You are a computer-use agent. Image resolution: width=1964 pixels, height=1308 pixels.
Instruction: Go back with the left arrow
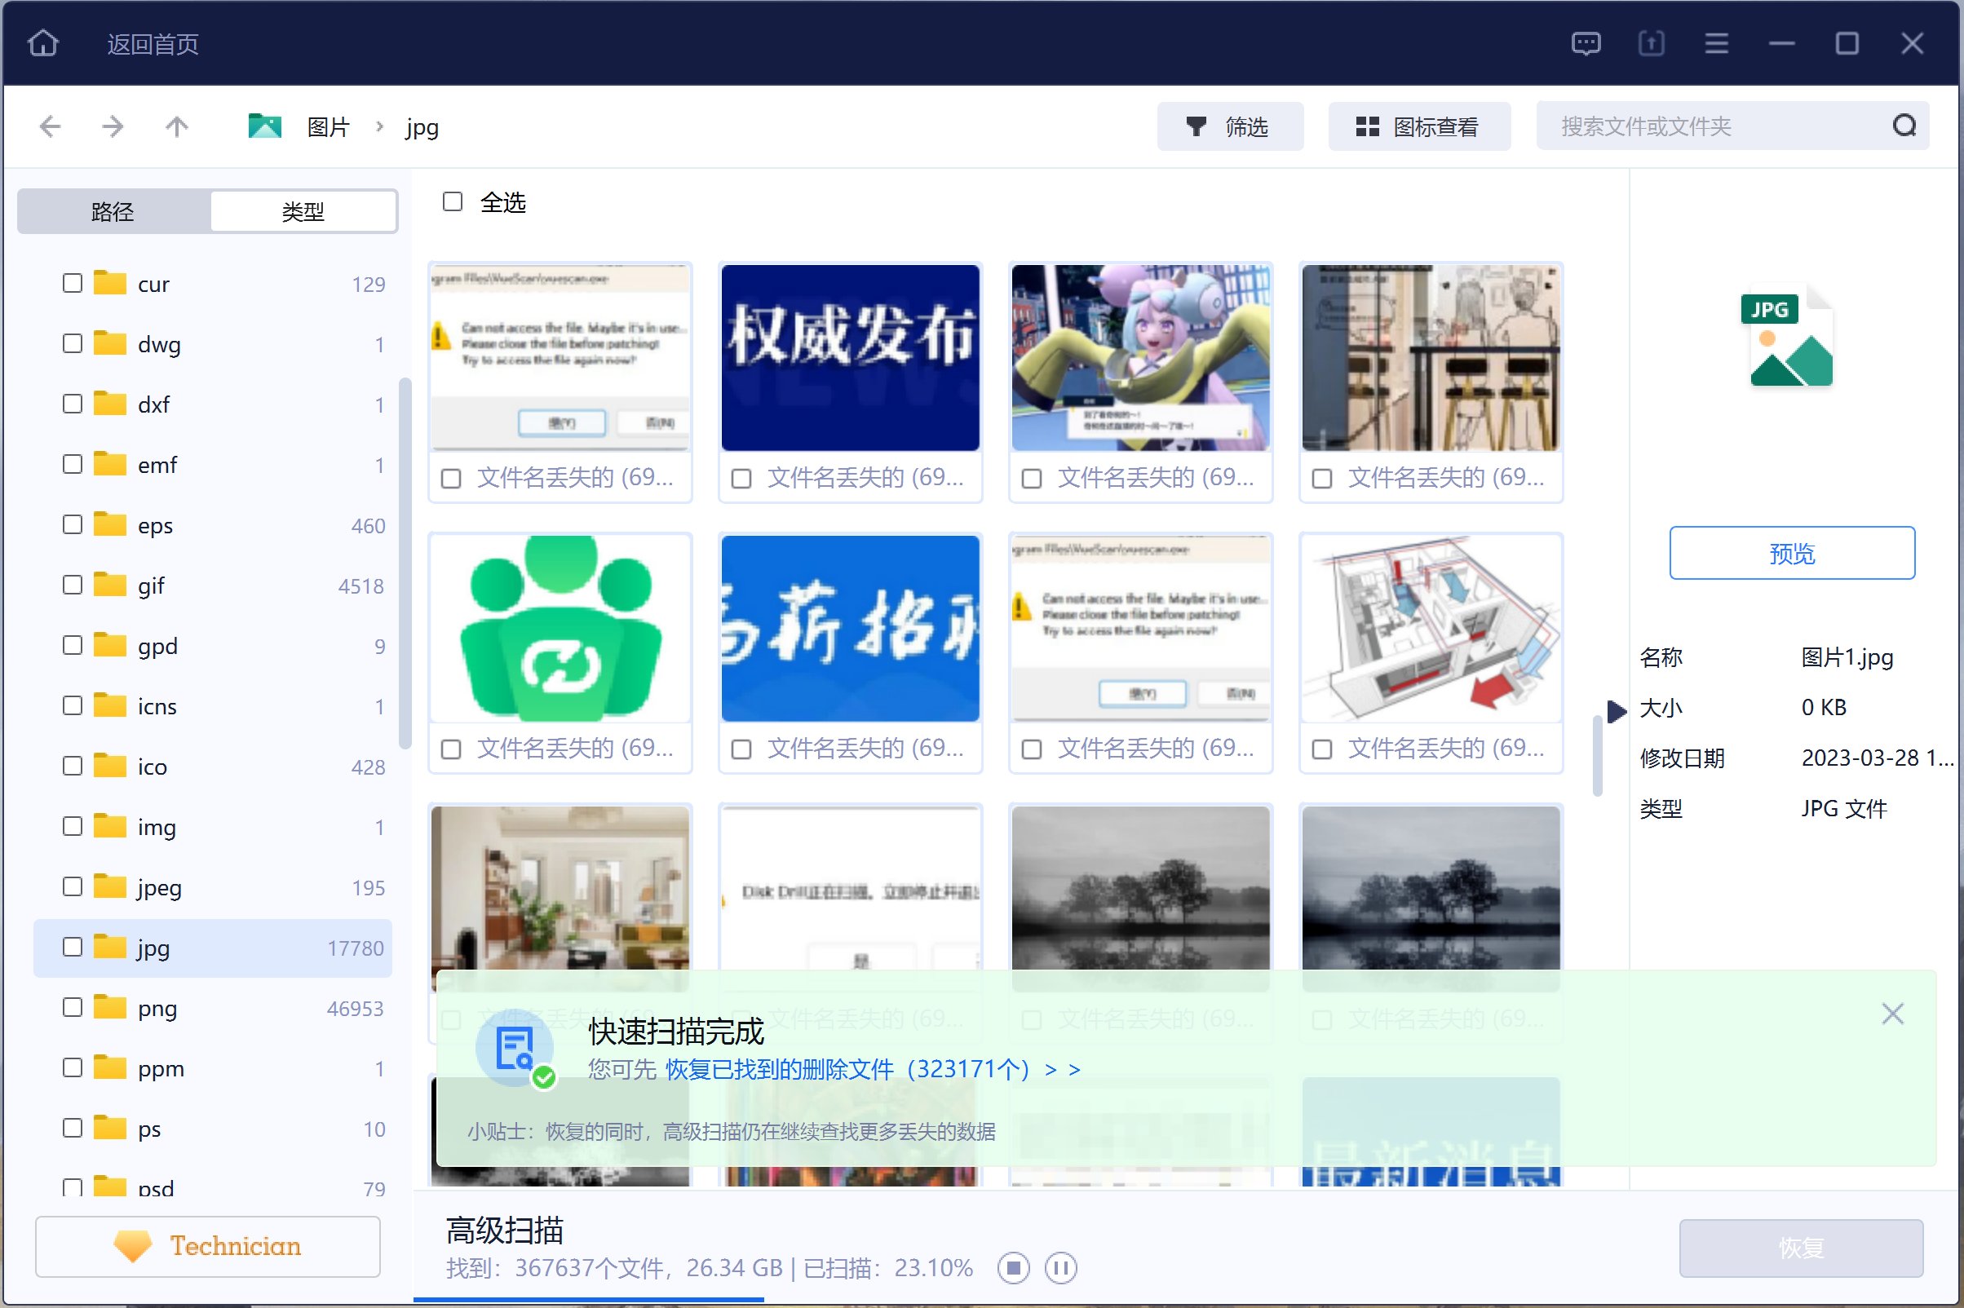(x=50, y=126)
